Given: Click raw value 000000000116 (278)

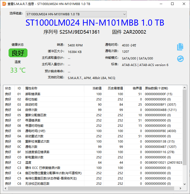Looking at the screenshot, I should pyautogui.click(x=160, y=152).
